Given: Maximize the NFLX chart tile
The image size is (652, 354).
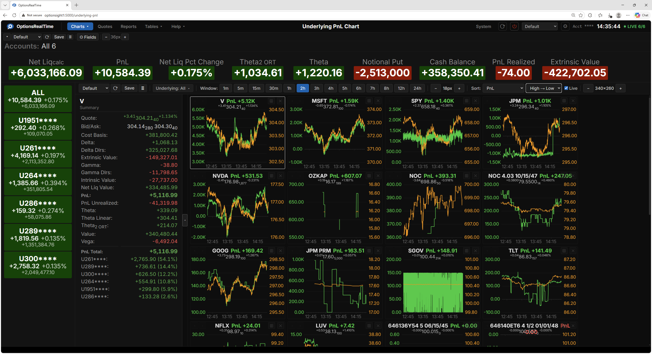Looking at the screenshot, I should (271, 326).
